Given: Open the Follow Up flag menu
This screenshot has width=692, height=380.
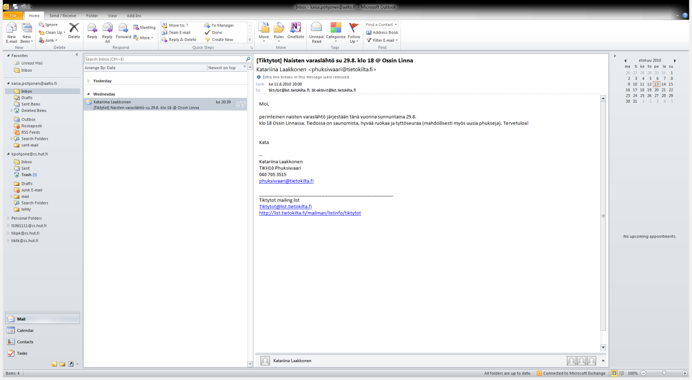Looking at the screenshot, I should coord(354,33).
